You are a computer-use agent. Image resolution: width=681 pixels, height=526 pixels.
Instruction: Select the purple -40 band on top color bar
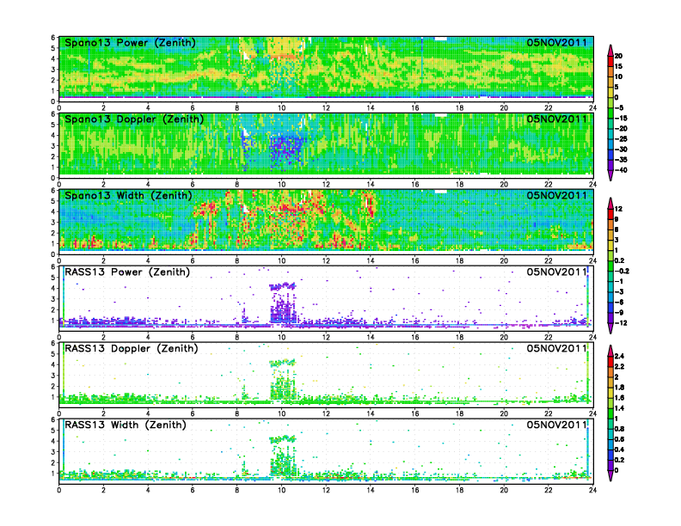[610, 165]
